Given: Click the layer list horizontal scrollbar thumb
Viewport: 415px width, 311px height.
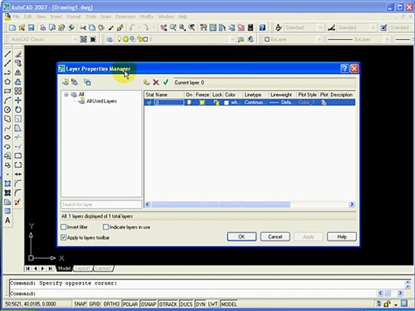Looking at the screenshot, I should [221, 204].
